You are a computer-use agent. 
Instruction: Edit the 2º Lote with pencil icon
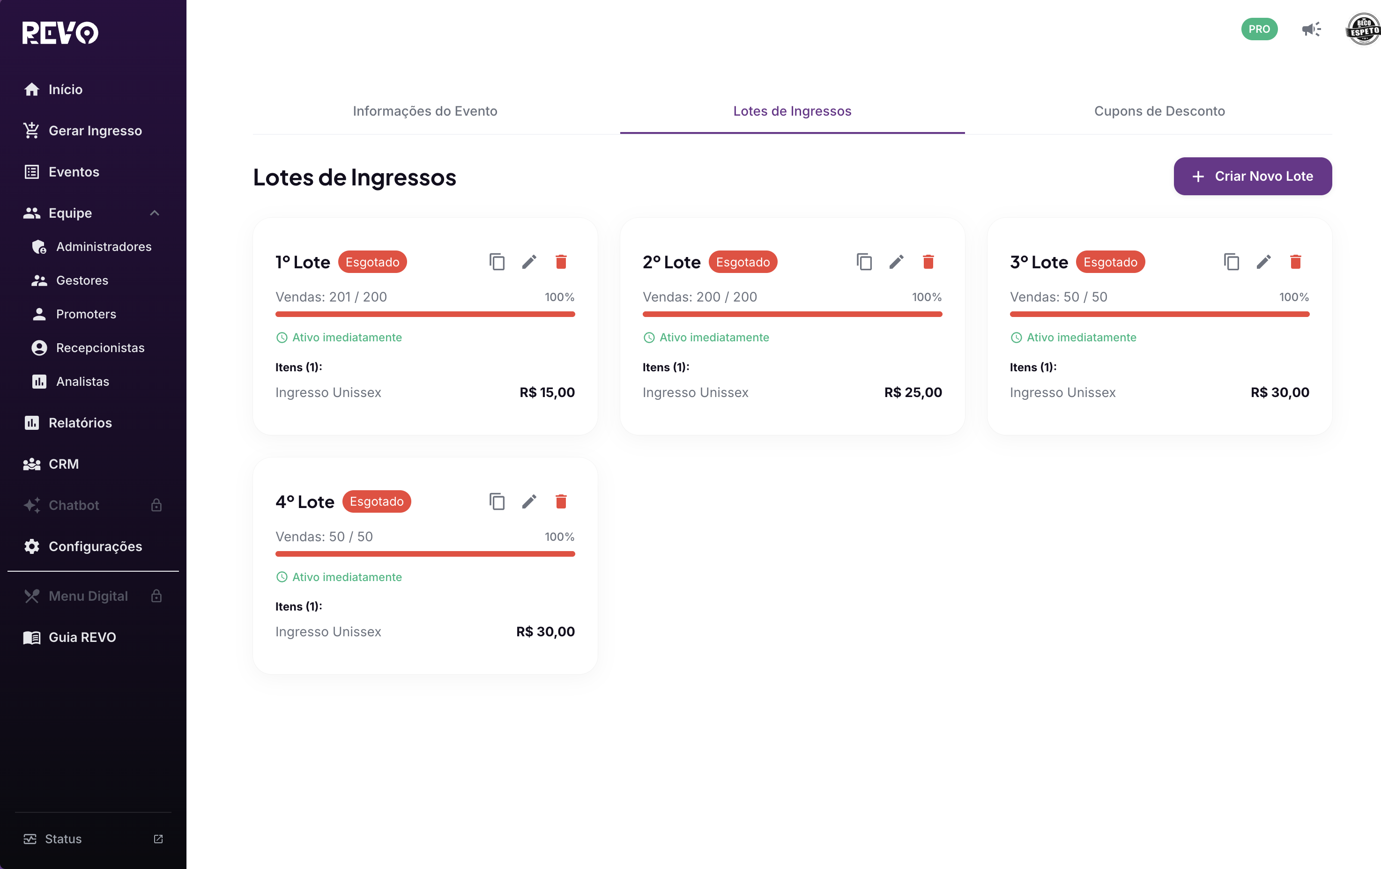click(x=897, y=262)
